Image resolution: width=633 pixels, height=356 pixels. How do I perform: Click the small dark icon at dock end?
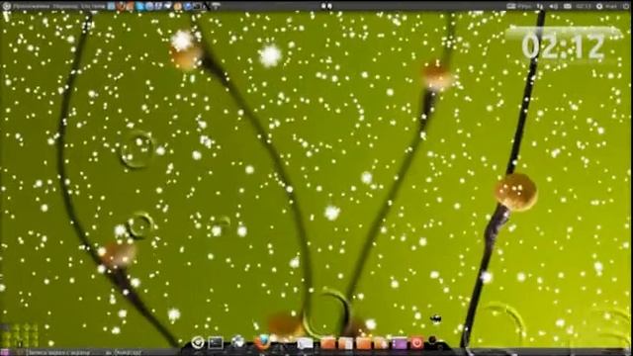coord(432,340)
